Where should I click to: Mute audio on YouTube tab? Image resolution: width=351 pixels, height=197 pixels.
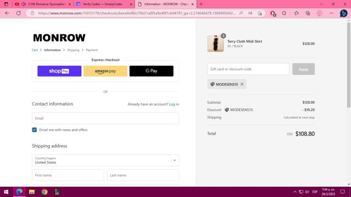(x=24, y=4)
